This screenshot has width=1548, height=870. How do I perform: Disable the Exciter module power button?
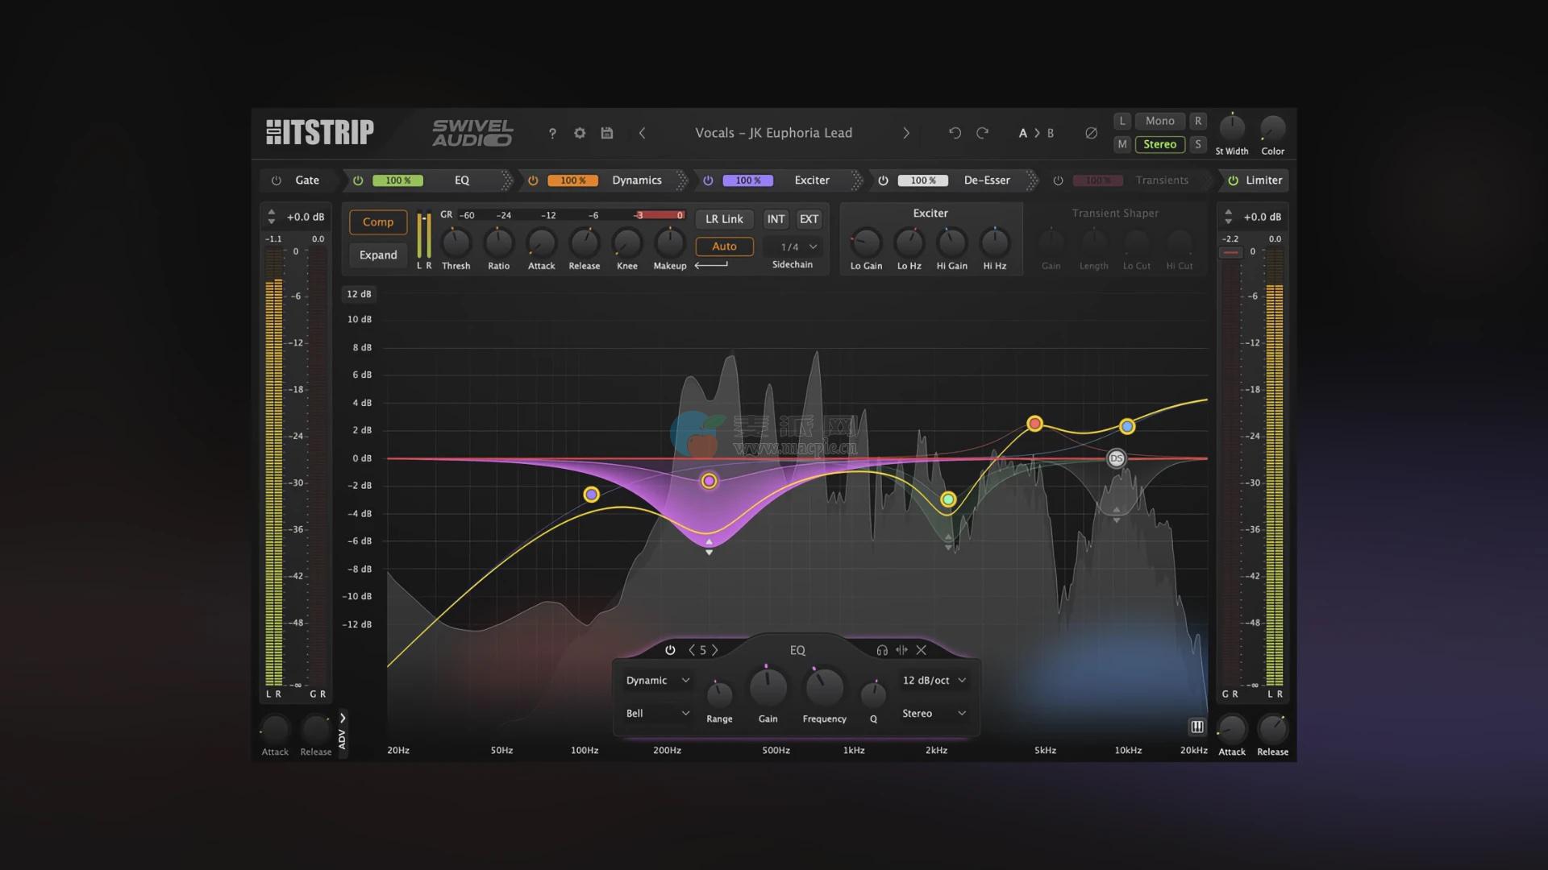(x=708, y=180)
